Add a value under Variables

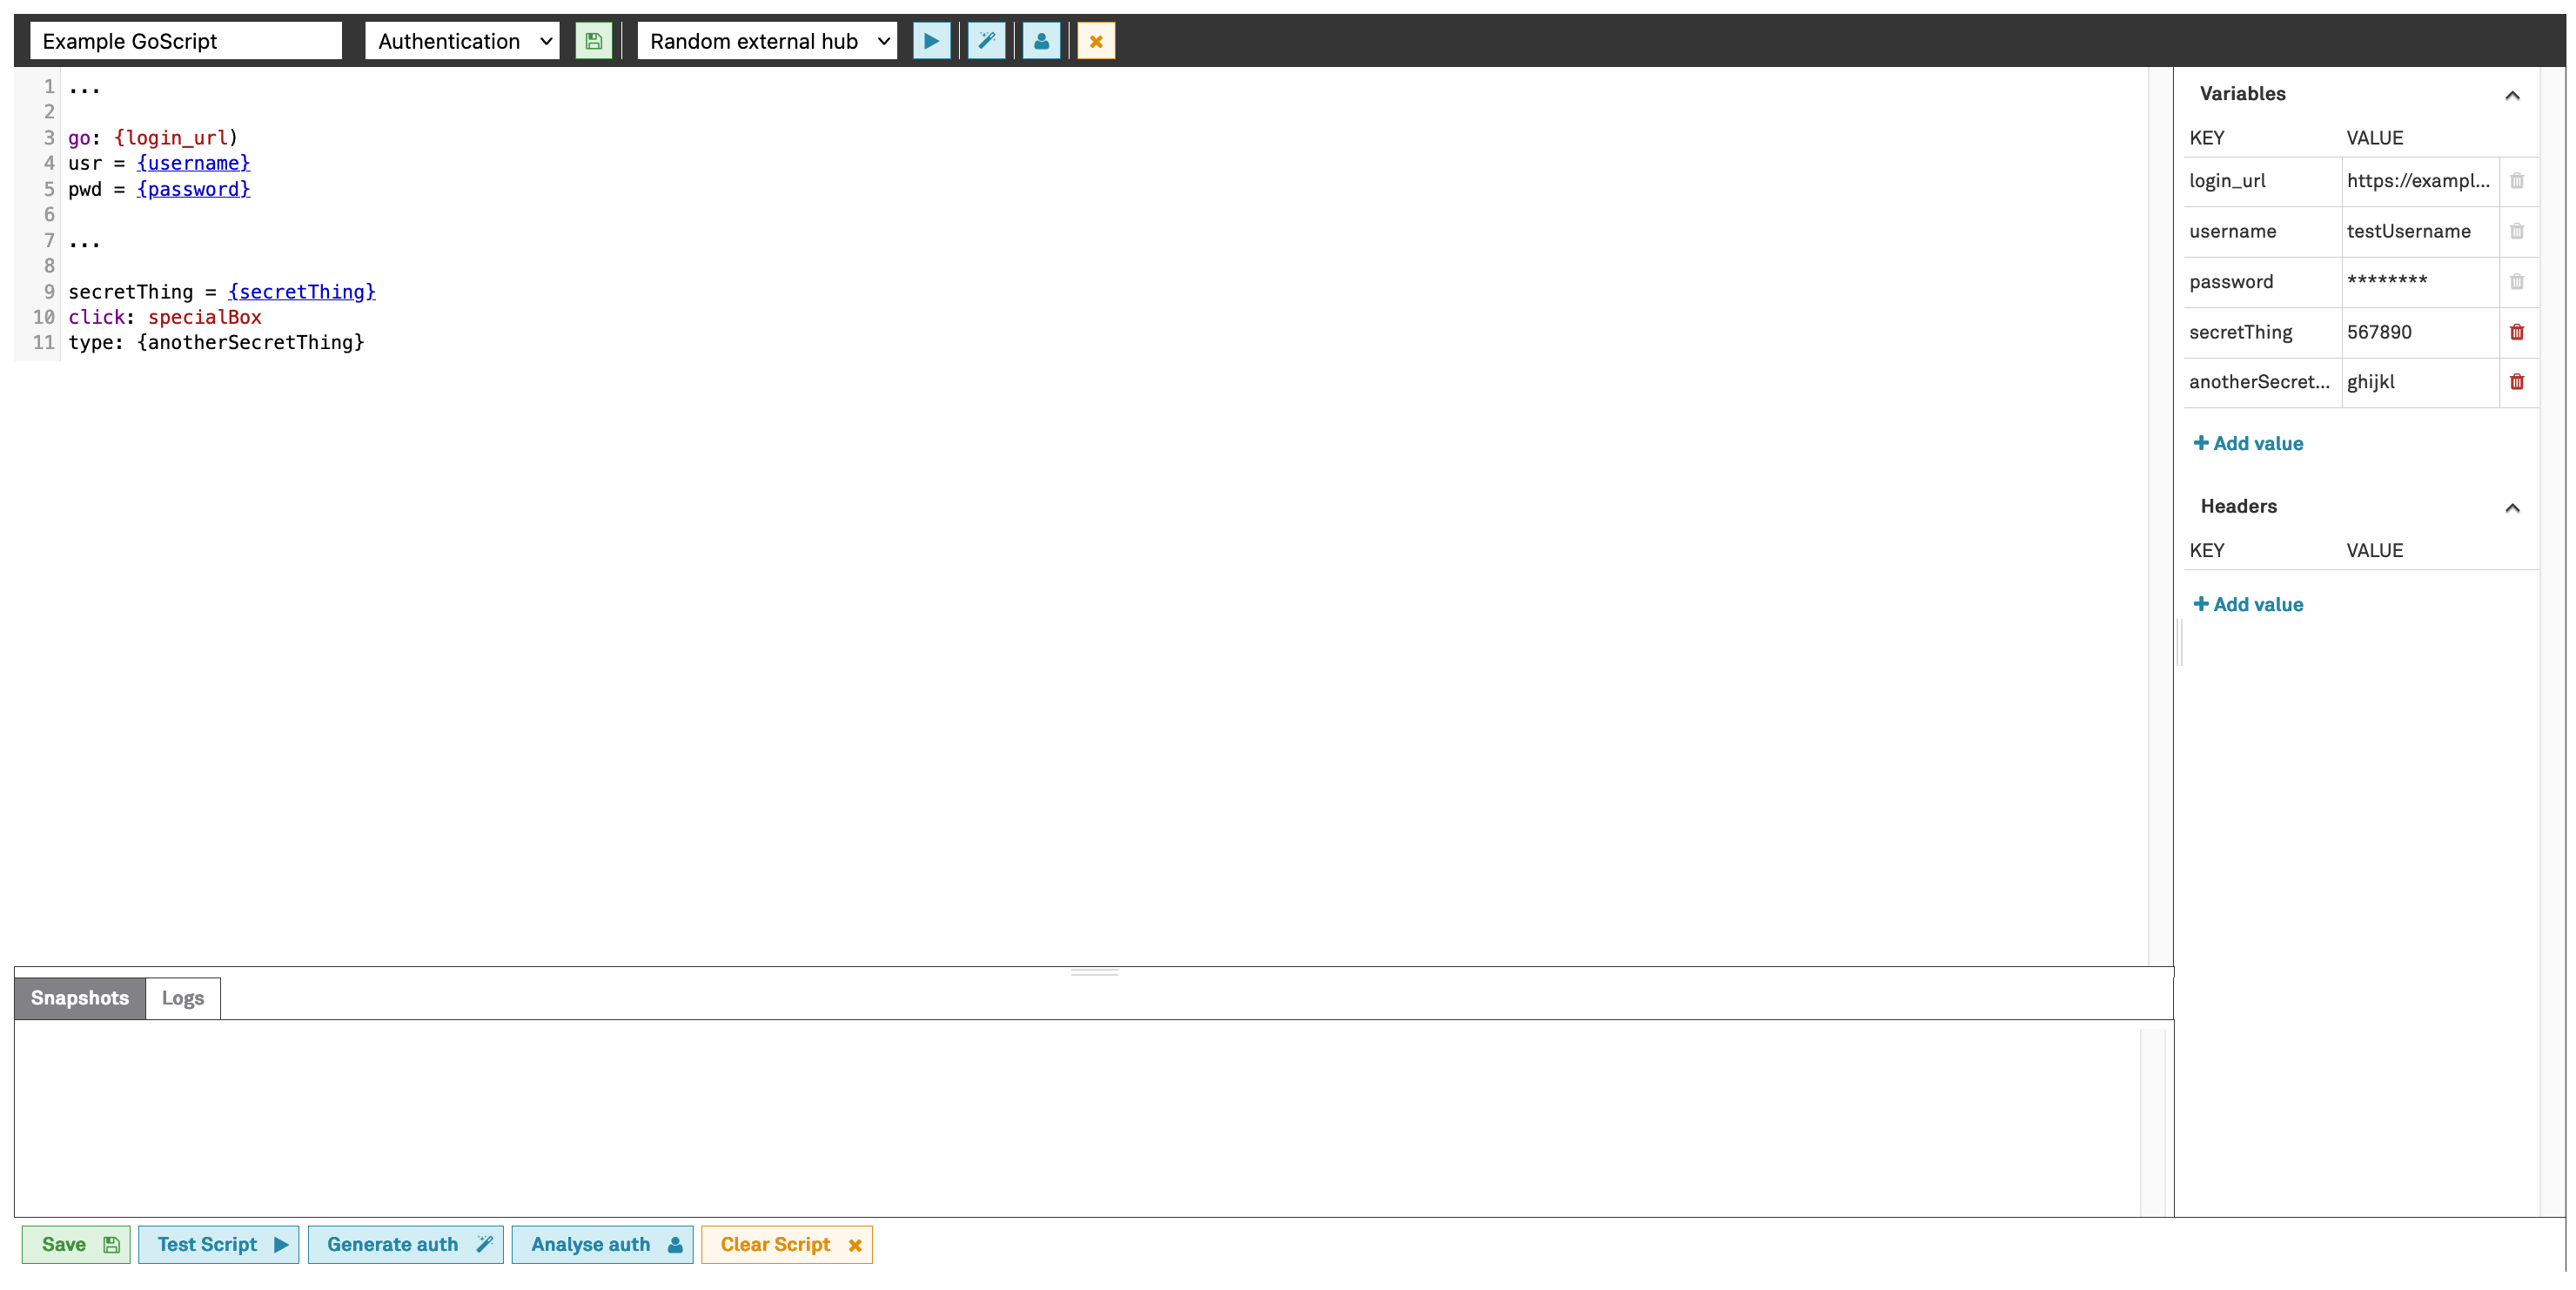[x=2247, y=443]
